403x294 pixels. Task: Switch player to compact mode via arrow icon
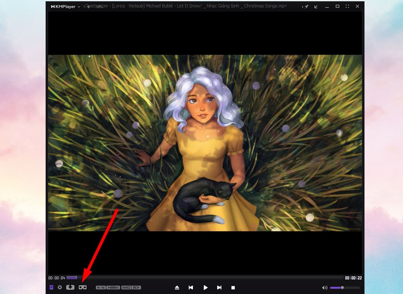pyautogui.click(x=316, y=7)
